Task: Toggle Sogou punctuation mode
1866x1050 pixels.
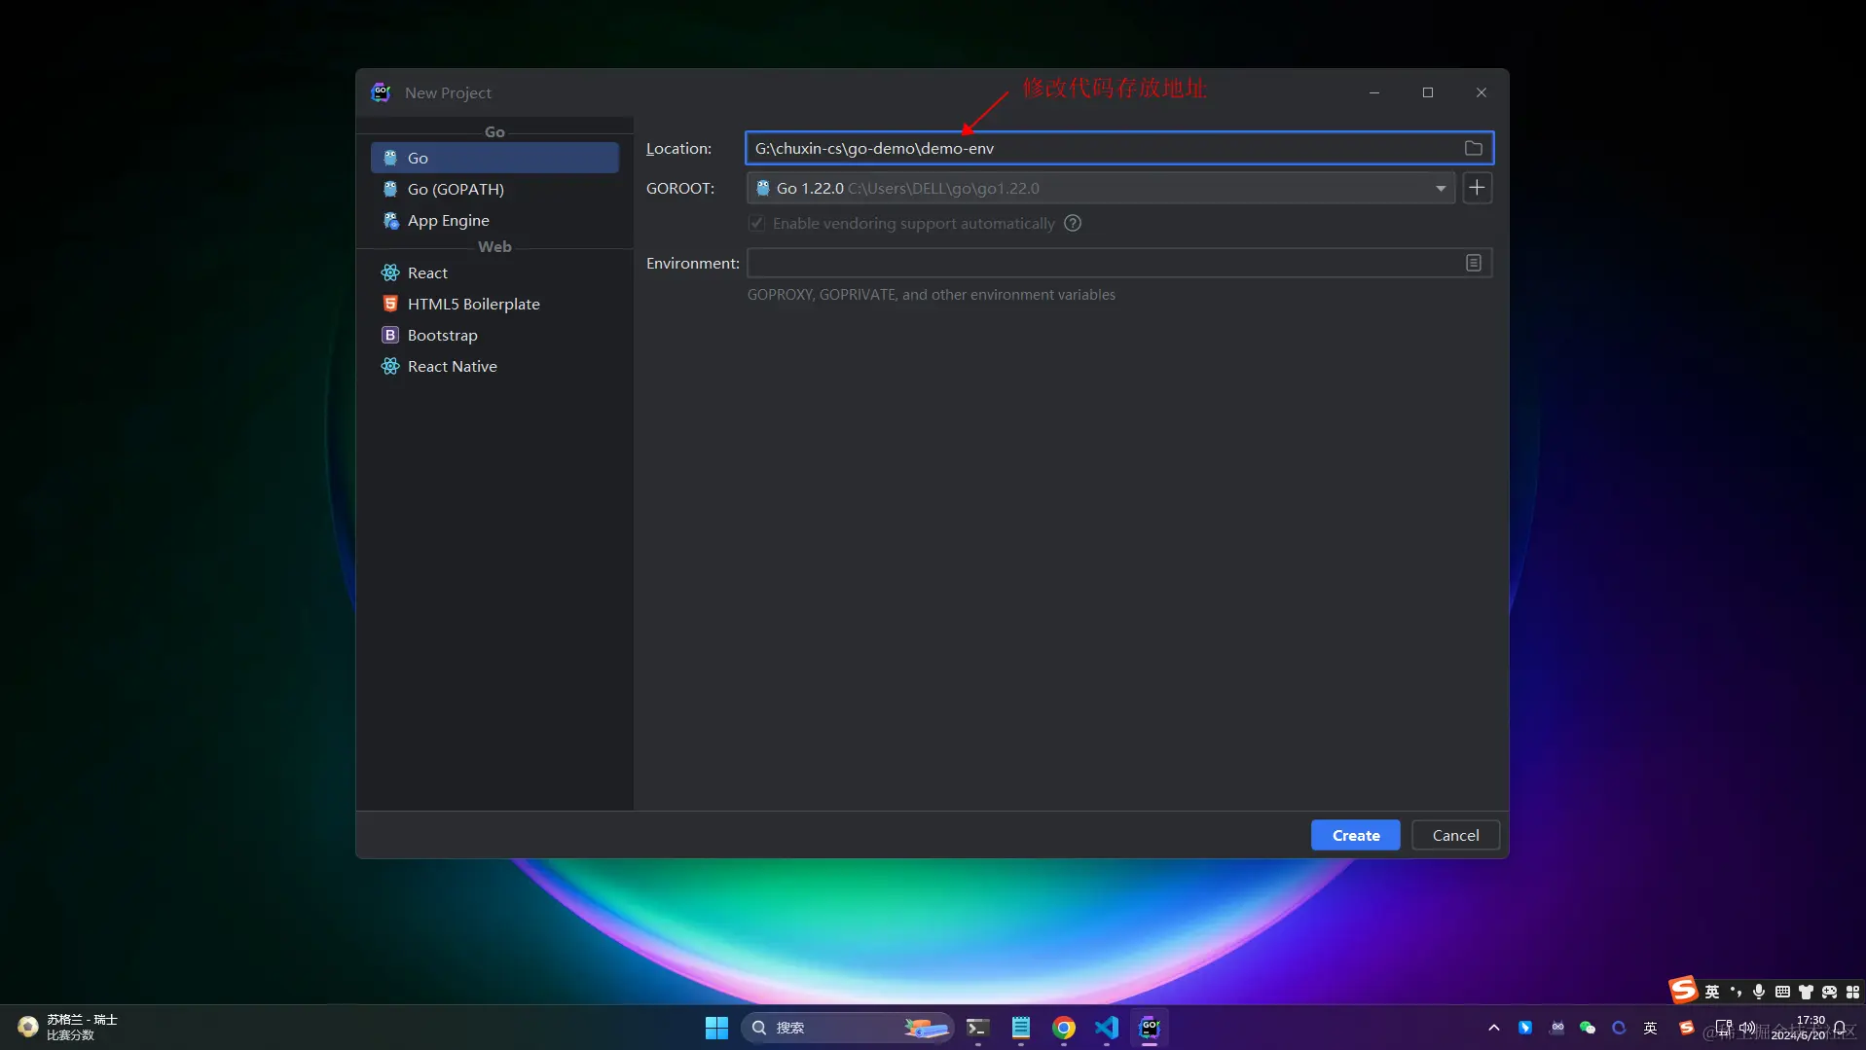Action: [x=1736, y=992]
